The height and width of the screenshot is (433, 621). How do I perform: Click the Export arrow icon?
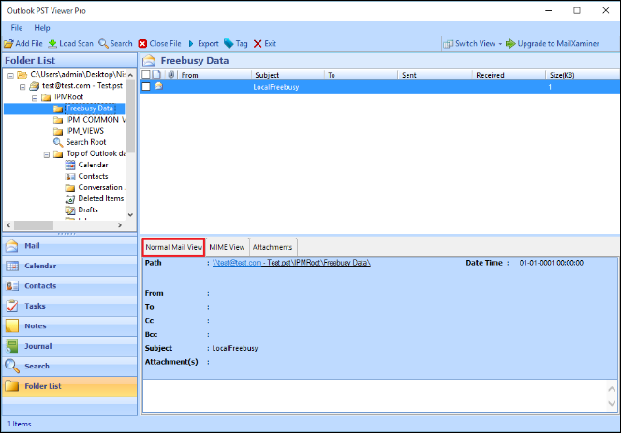191,44
